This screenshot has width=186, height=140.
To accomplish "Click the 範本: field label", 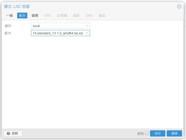I will point(8,33).
